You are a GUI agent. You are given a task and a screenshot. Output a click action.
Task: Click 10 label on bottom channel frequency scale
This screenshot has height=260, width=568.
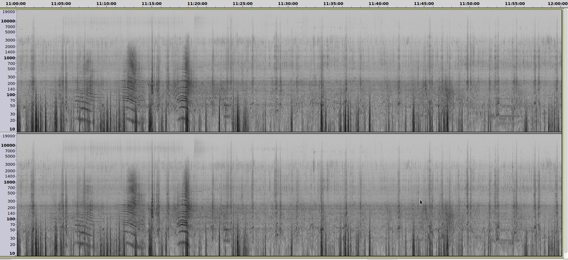(x=12, y=253)
